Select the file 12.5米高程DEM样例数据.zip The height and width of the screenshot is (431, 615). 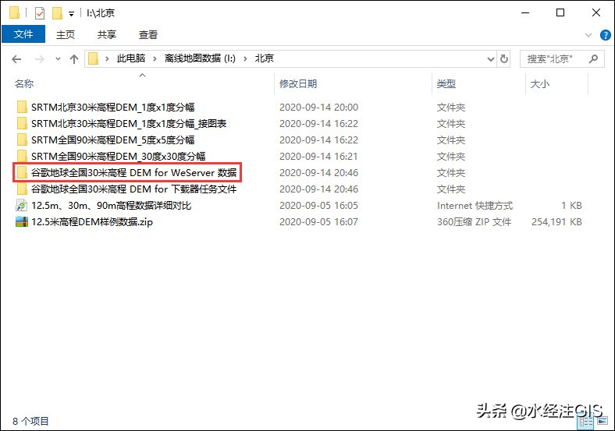[x=92, y=222]
